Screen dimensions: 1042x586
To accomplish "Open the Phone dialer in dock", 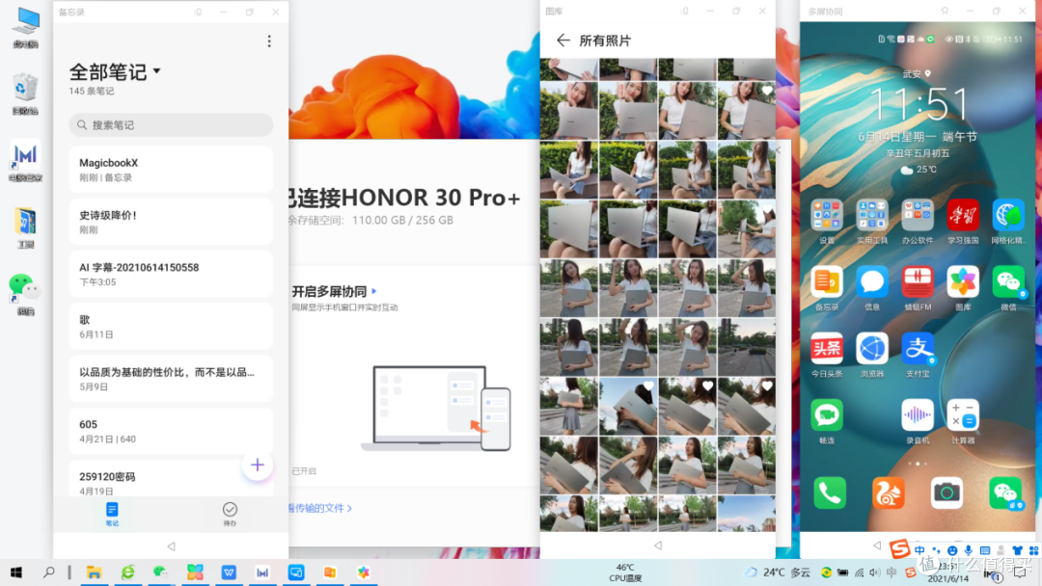I will coord(830,493).
